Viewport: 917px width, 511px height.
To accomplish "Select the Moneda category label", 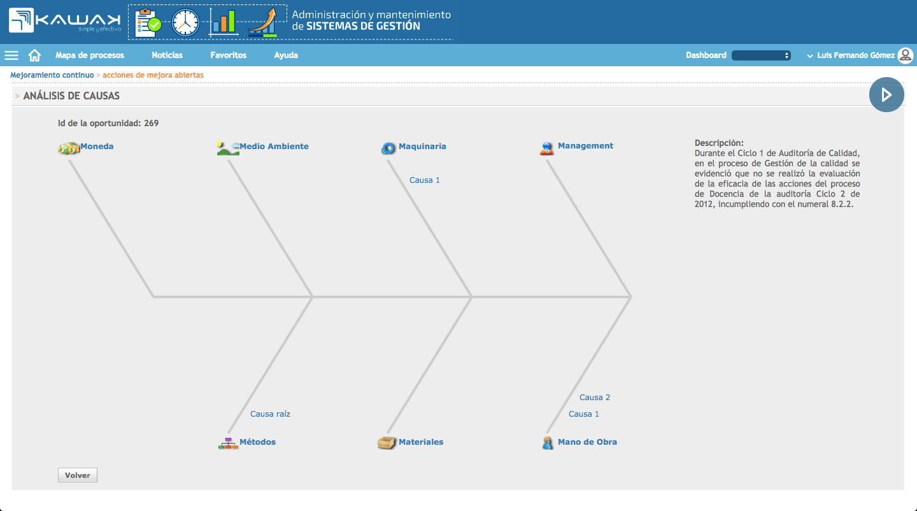I will [x=97, y=147].
